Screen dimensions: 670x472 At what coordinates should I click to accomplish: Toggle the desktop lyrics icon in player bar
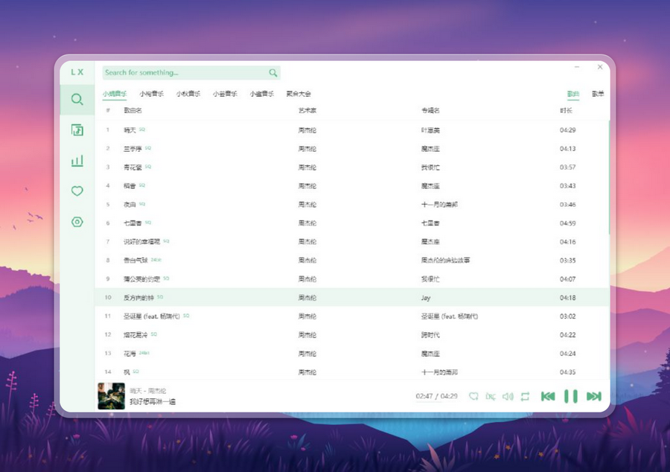tap(491, 397)
